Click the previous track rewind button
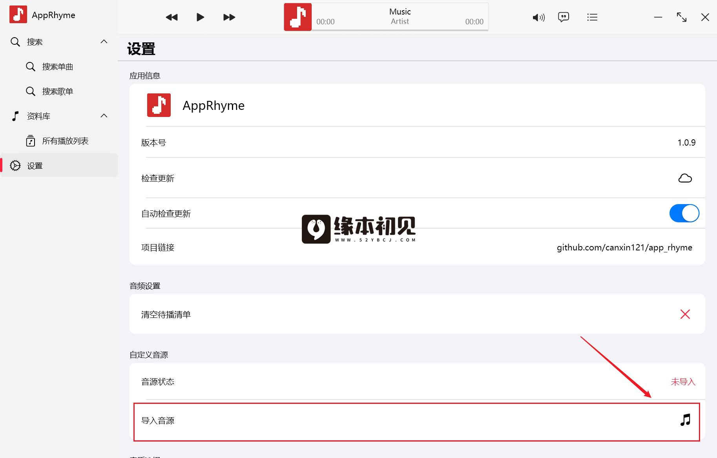The image size is (717, 458). coord(171,17)
